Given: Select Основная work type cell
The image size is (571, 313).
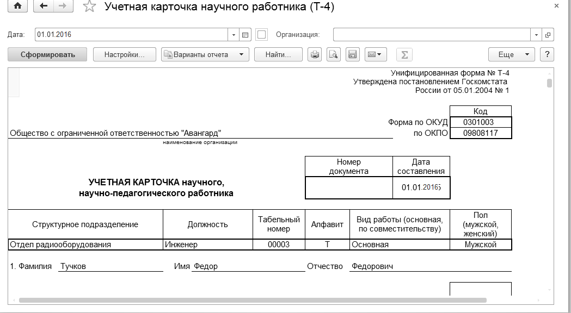Looking at the screenshot, I should tap(400, 245).
